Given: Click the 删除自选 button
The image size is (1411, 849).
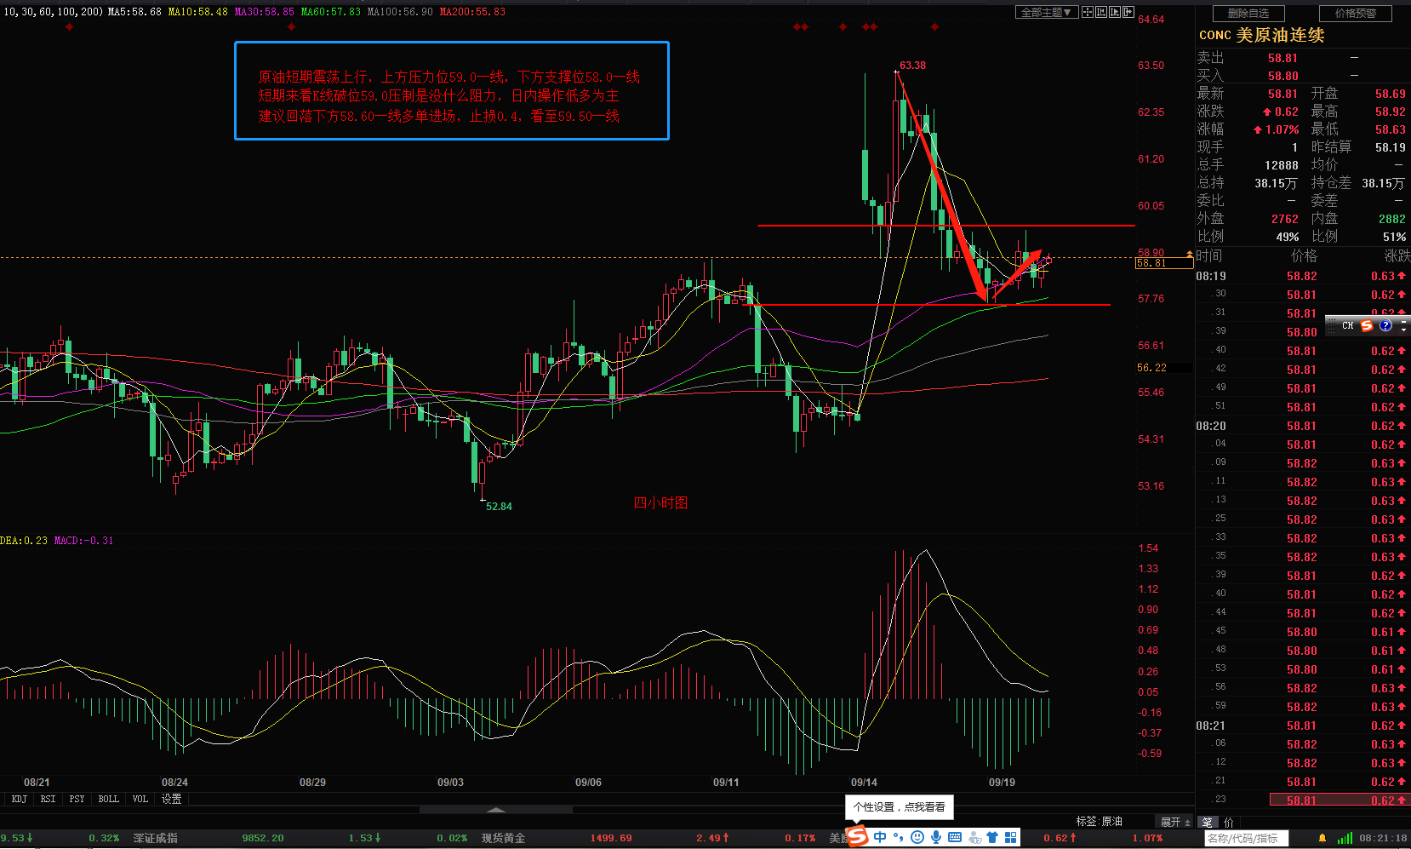Looking at the screenshot, I should click(x=1248, y=14).
